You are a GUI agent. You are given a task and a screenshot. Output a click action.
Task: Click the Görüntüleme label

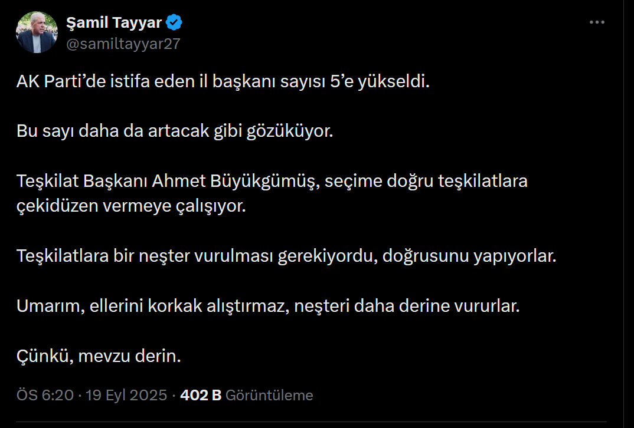[x=269, y=395]
